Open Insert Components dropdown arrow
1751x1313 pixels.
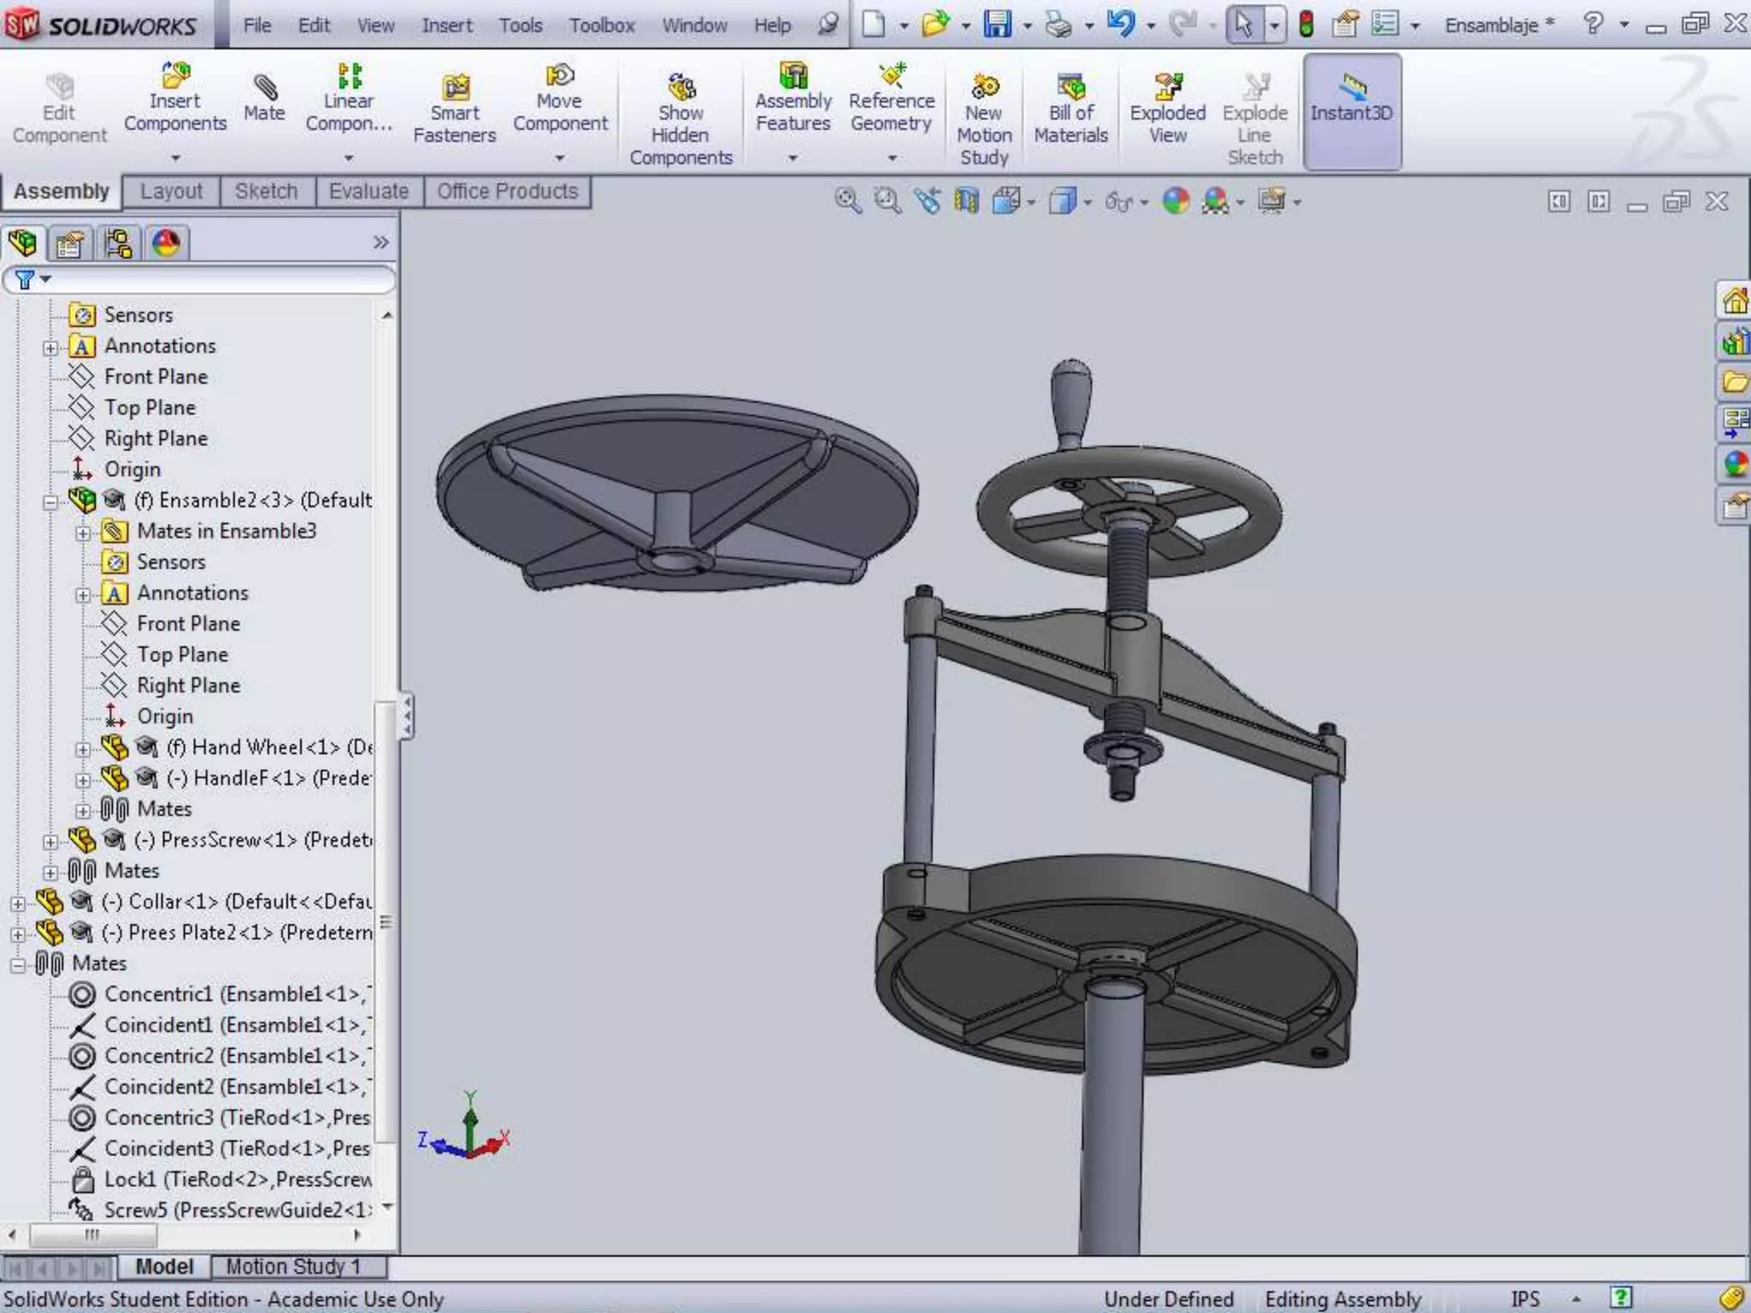(x=175, y=158)
